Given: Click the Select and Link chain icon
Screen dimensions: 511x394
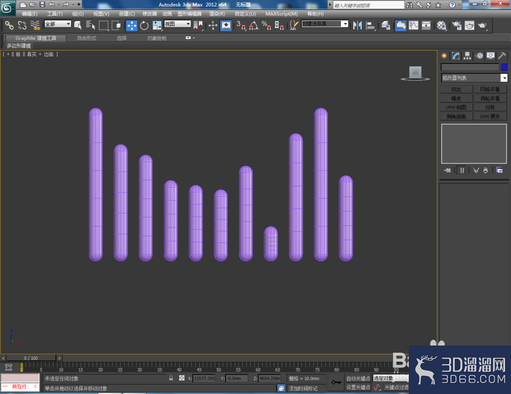Looking at the screenshot, I should pos(9,26).
